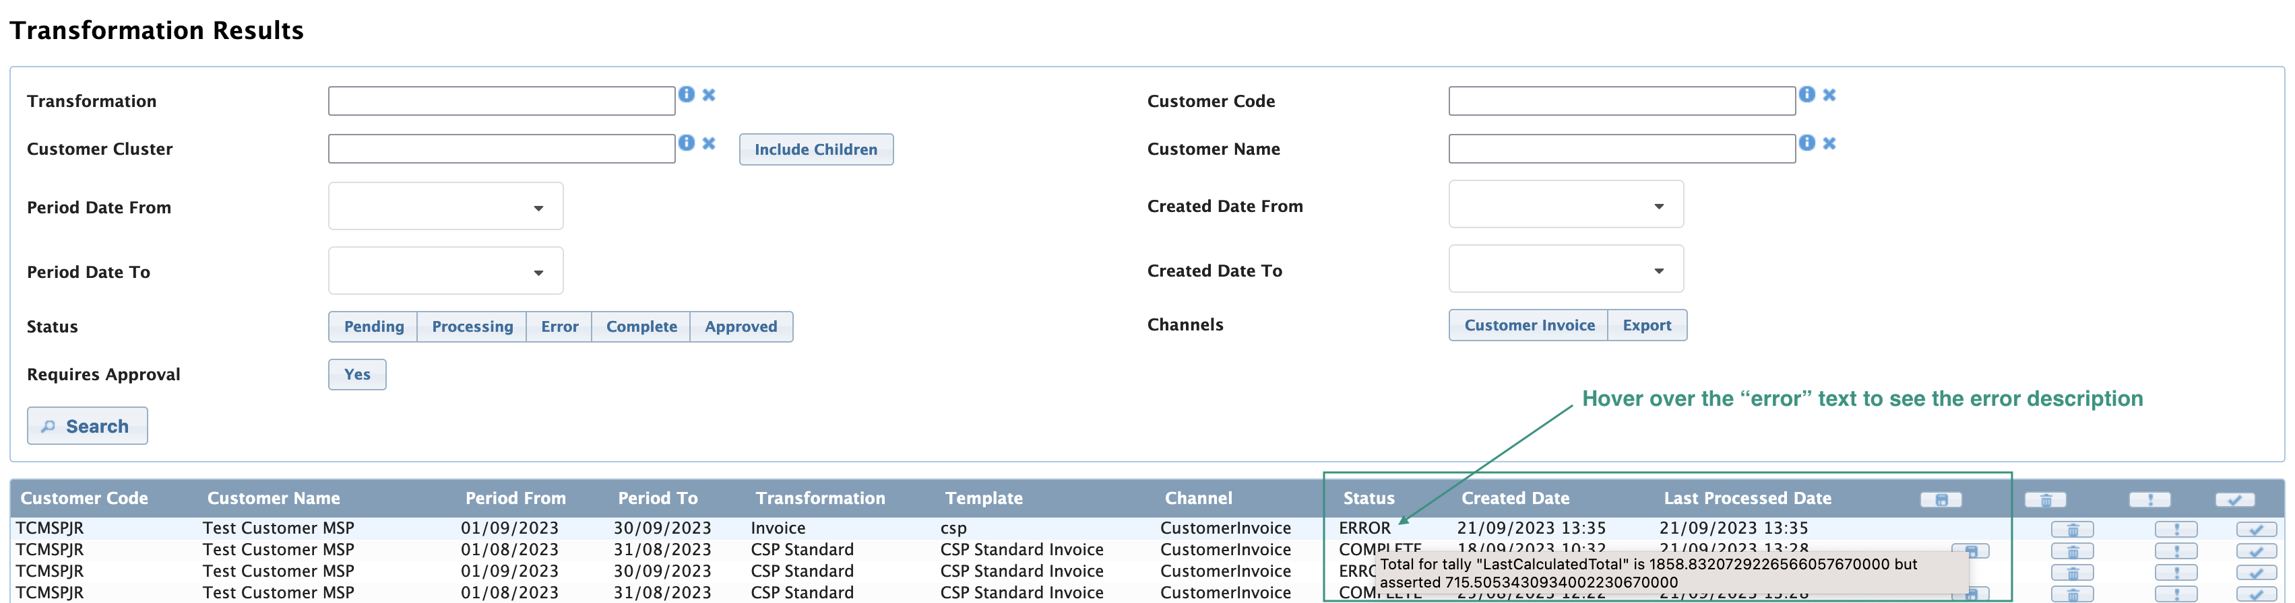Toggle the Complete status filter
Image resolution: width=2295 pixels, height=603 pixels.
(641, 326)
